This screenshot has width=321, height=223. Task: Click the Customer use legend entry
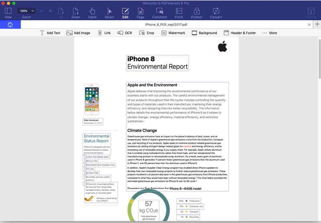[x=190, y=206]
